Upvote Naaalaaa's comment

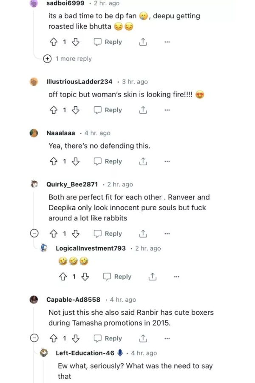click(54, 162)
